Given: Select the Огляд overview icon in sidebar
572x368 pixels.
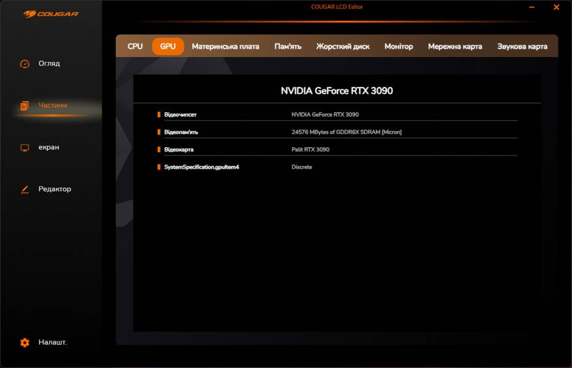Looking at the screenshot, I should pos(25,63).
